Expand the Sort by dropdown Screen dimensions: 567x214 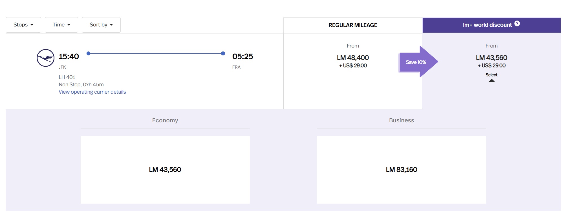101,25
